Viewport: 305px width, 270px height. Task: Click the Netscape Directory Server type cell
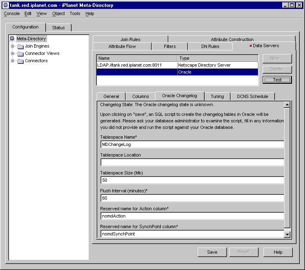tap(218, 65)
